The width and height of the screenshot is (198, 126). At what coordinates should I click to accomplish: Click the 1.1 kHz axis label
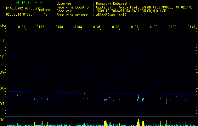pos(3,41)
